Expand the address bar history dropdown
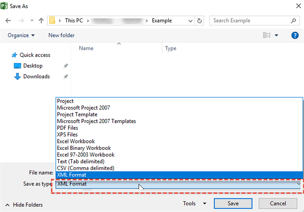 click(190, 21)
